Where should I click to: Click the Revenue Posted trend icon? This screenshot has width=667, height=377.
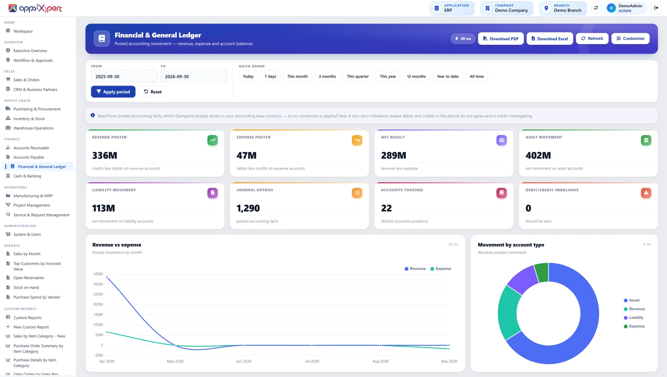[212, 140]
